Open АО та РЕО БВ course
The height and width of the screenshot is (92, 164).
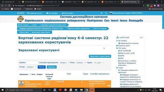pos(125,51)
